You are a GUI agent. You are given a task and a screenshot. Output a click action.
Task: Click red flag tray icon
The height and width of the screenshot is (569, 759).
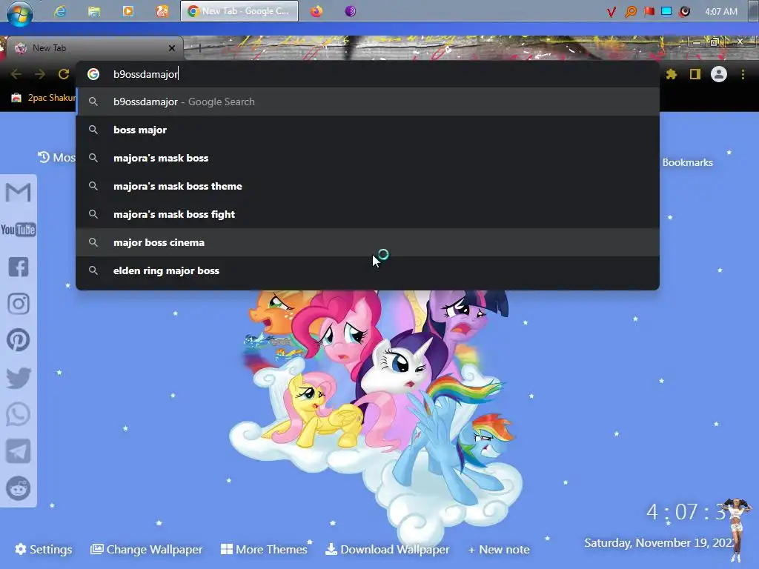click(x=649, y=11)
